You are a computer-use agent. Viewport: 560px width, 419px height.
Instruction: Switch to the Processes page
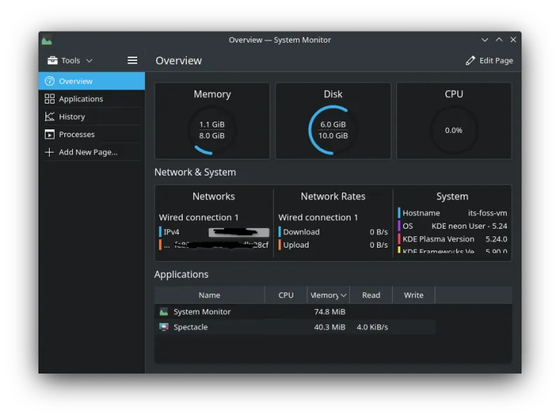tap(76, 134)
